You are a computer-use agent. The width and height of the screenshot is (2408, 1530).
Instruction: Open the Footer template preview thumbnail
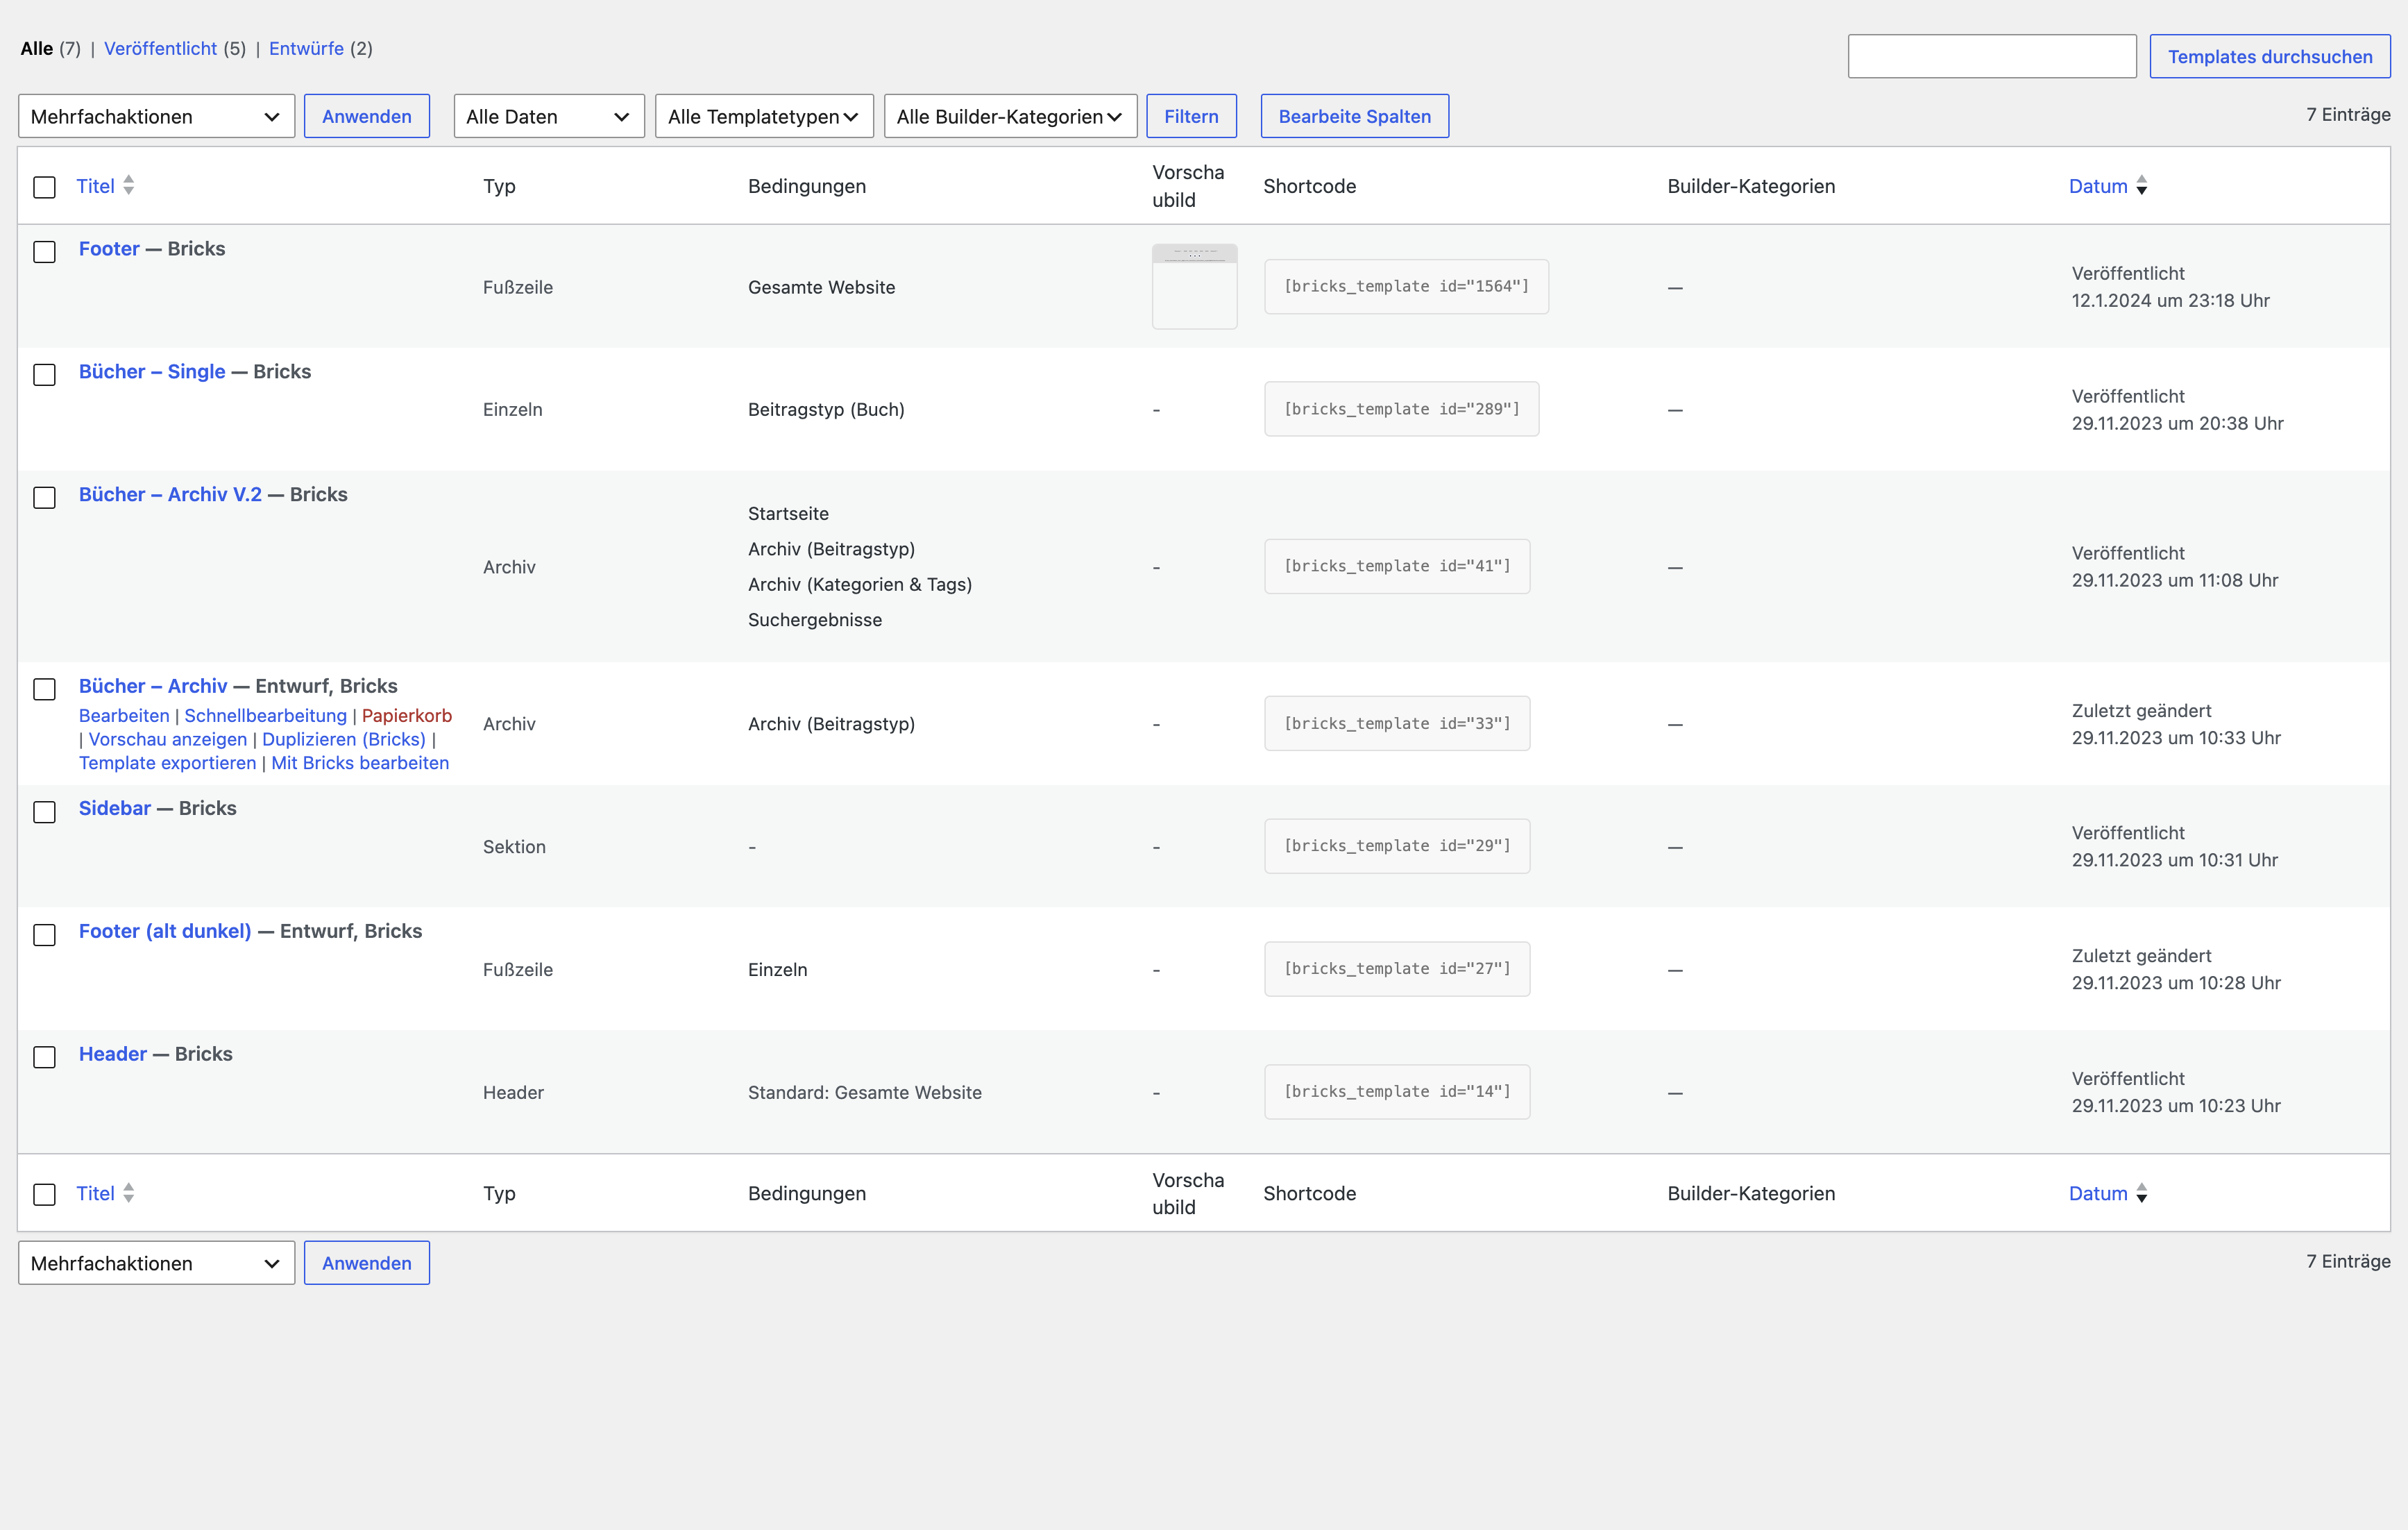1194,286
